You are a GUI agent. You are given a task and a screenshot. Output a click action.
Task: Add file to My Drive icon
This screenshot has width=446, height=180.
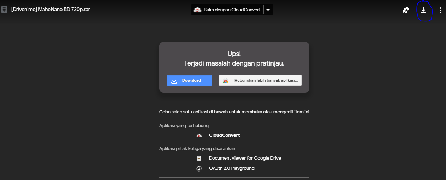coord(406,10)
